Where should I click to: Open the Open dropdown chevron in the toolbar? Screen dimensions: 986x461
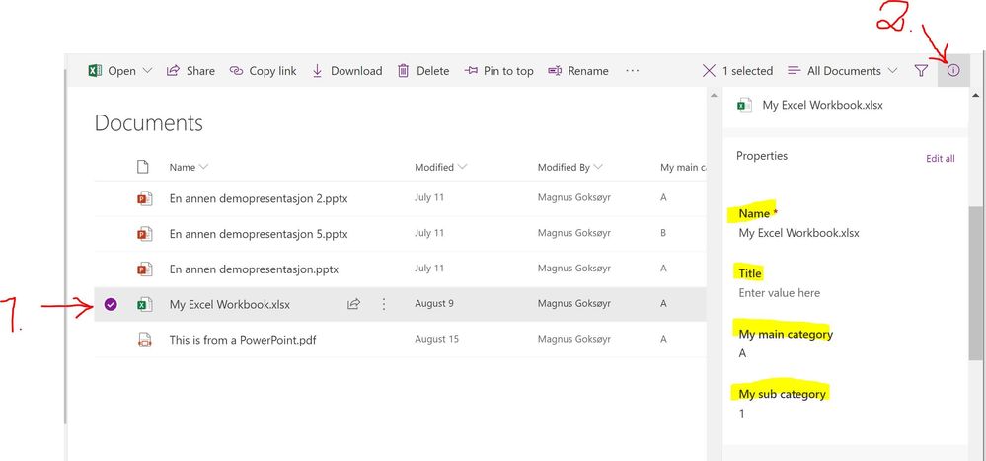pyautogui.click(x=148, y=71)
